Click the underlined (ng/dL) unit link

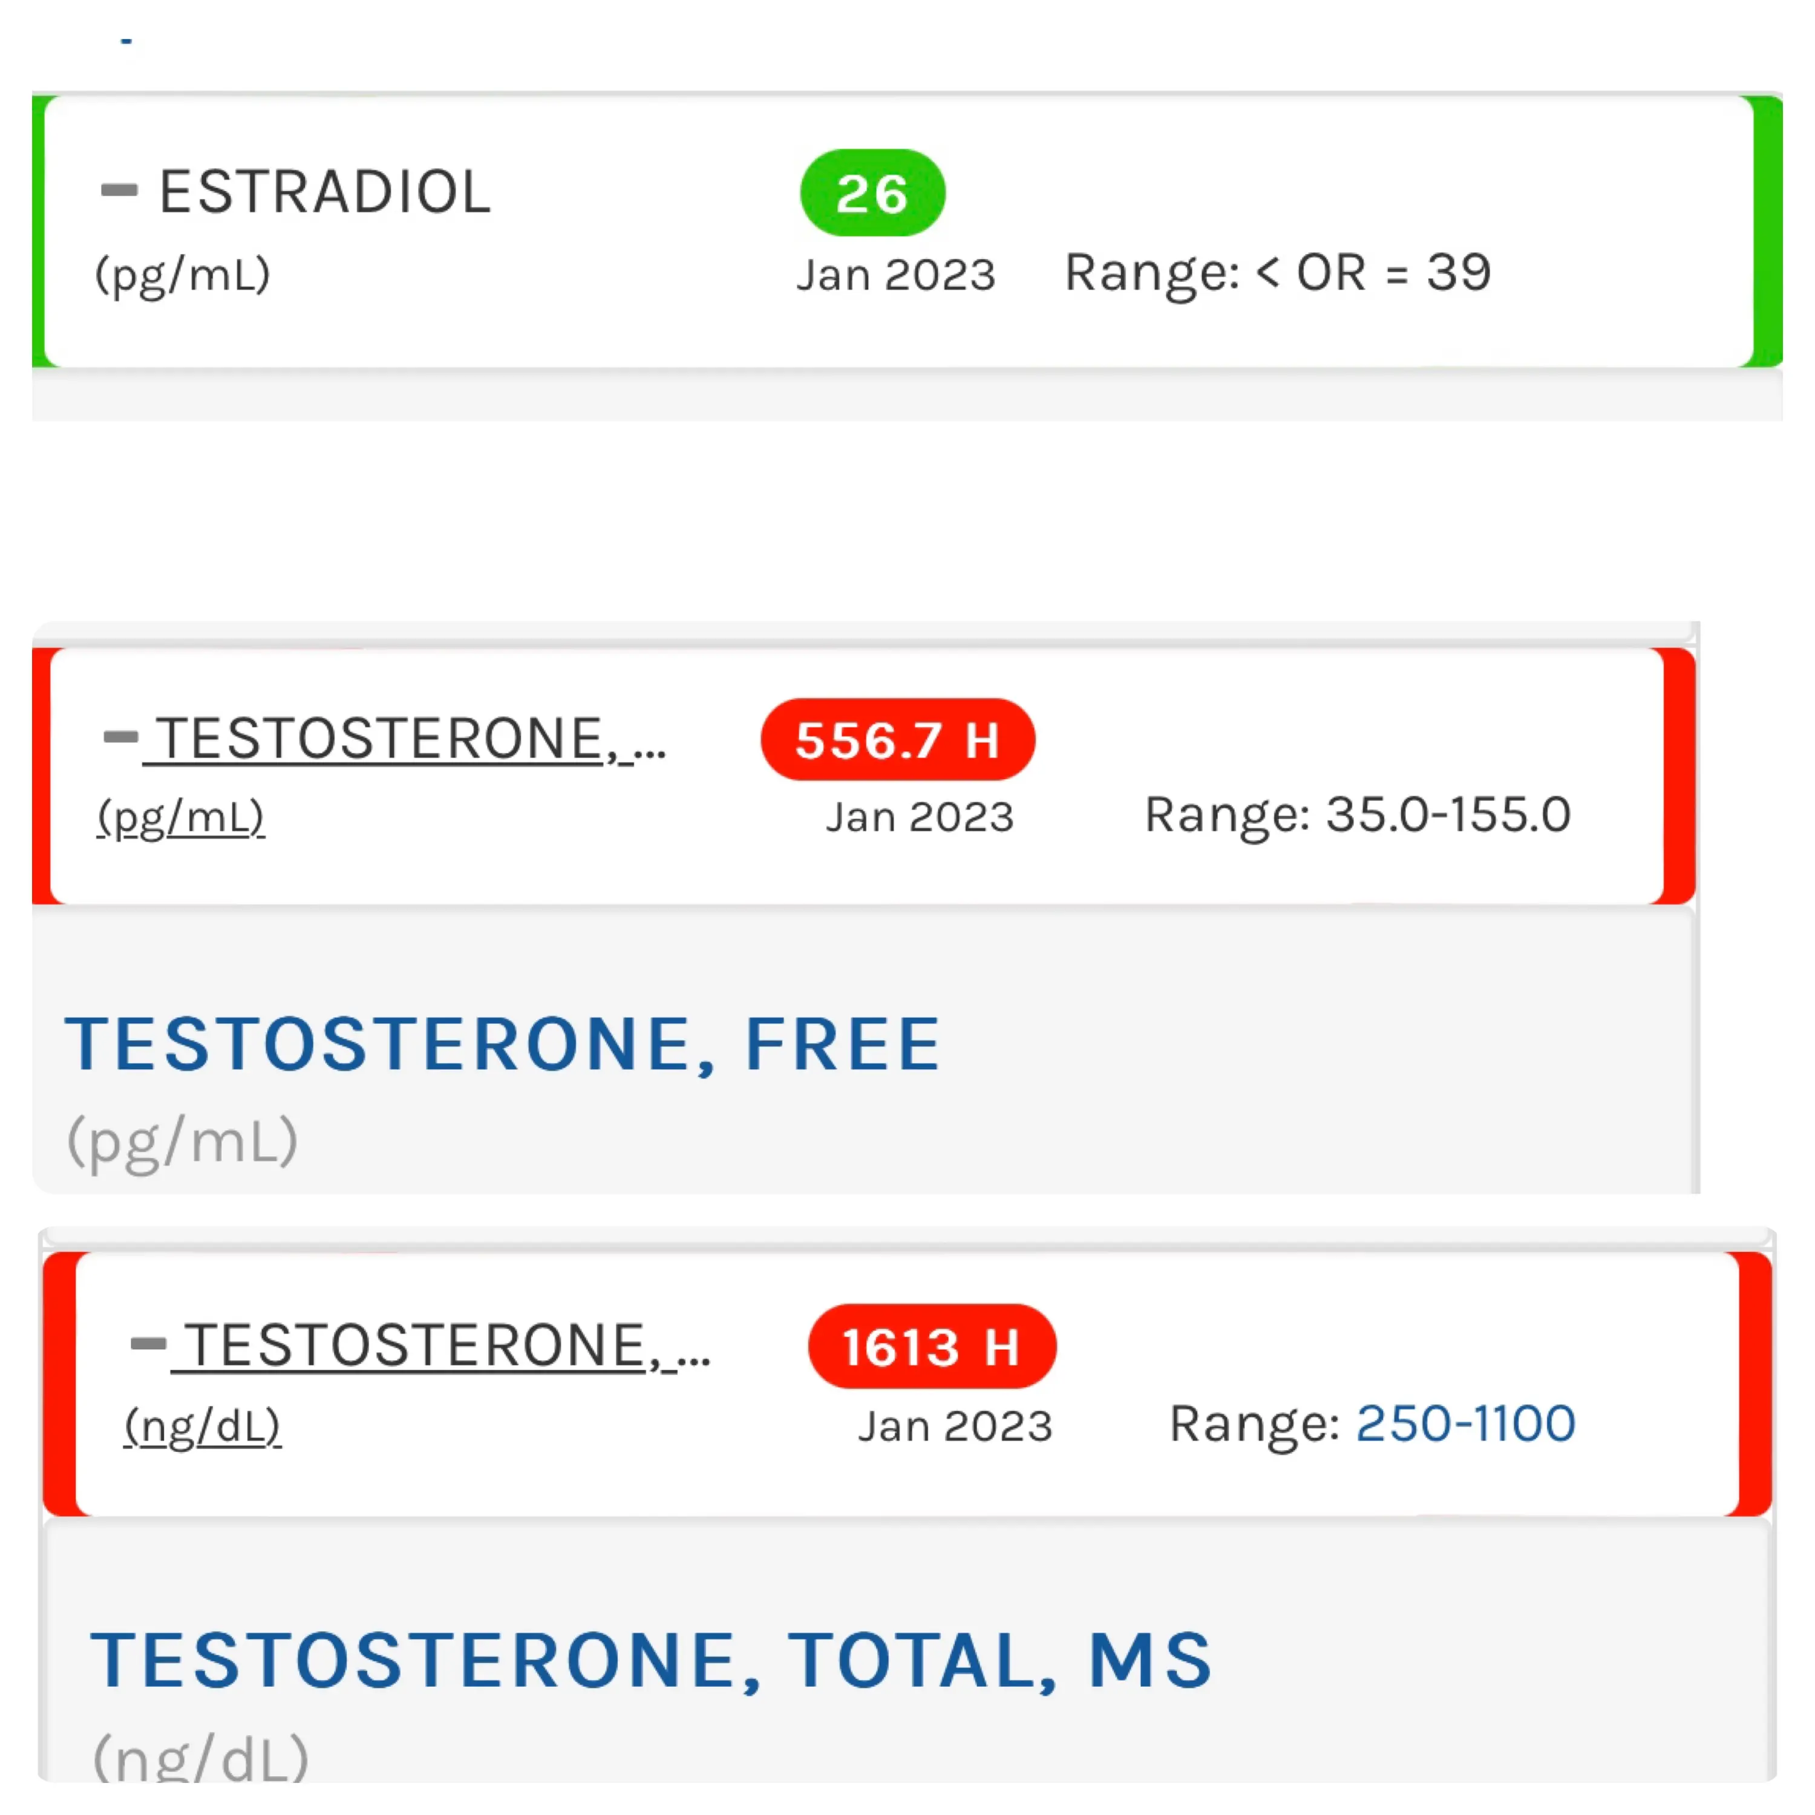point(203,1426)
